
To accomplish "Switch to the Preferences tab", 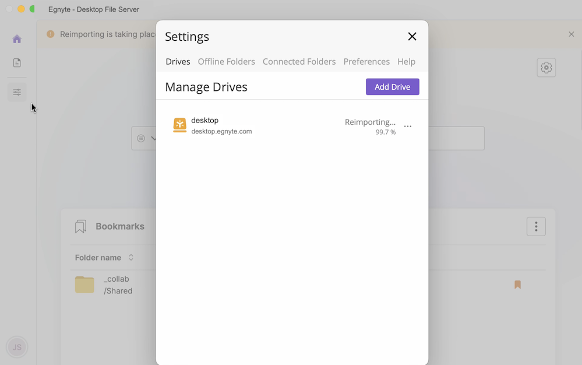I will tap(366, 62).
